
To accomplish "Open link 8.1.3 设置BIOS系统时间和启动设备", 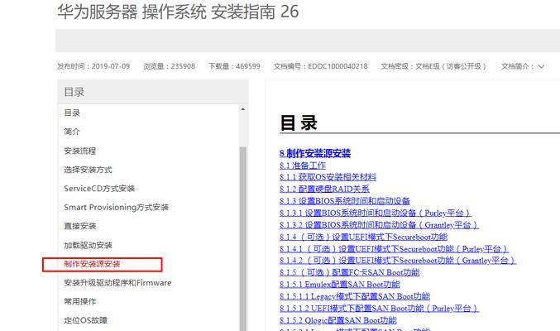I will (x=345, y=201).
